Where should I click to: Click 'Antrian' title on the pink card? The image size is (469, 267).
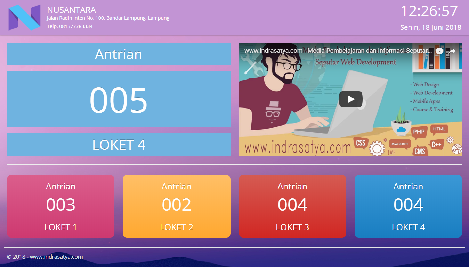[x=60, y=186]
